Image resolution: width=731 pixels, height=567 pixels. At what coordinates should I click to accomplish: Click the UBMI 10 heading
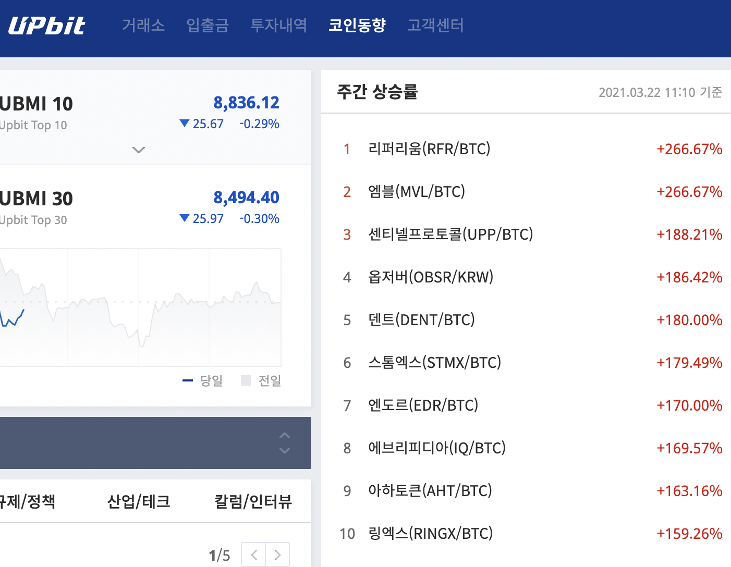pyautogui.click(x=36, y=104)
